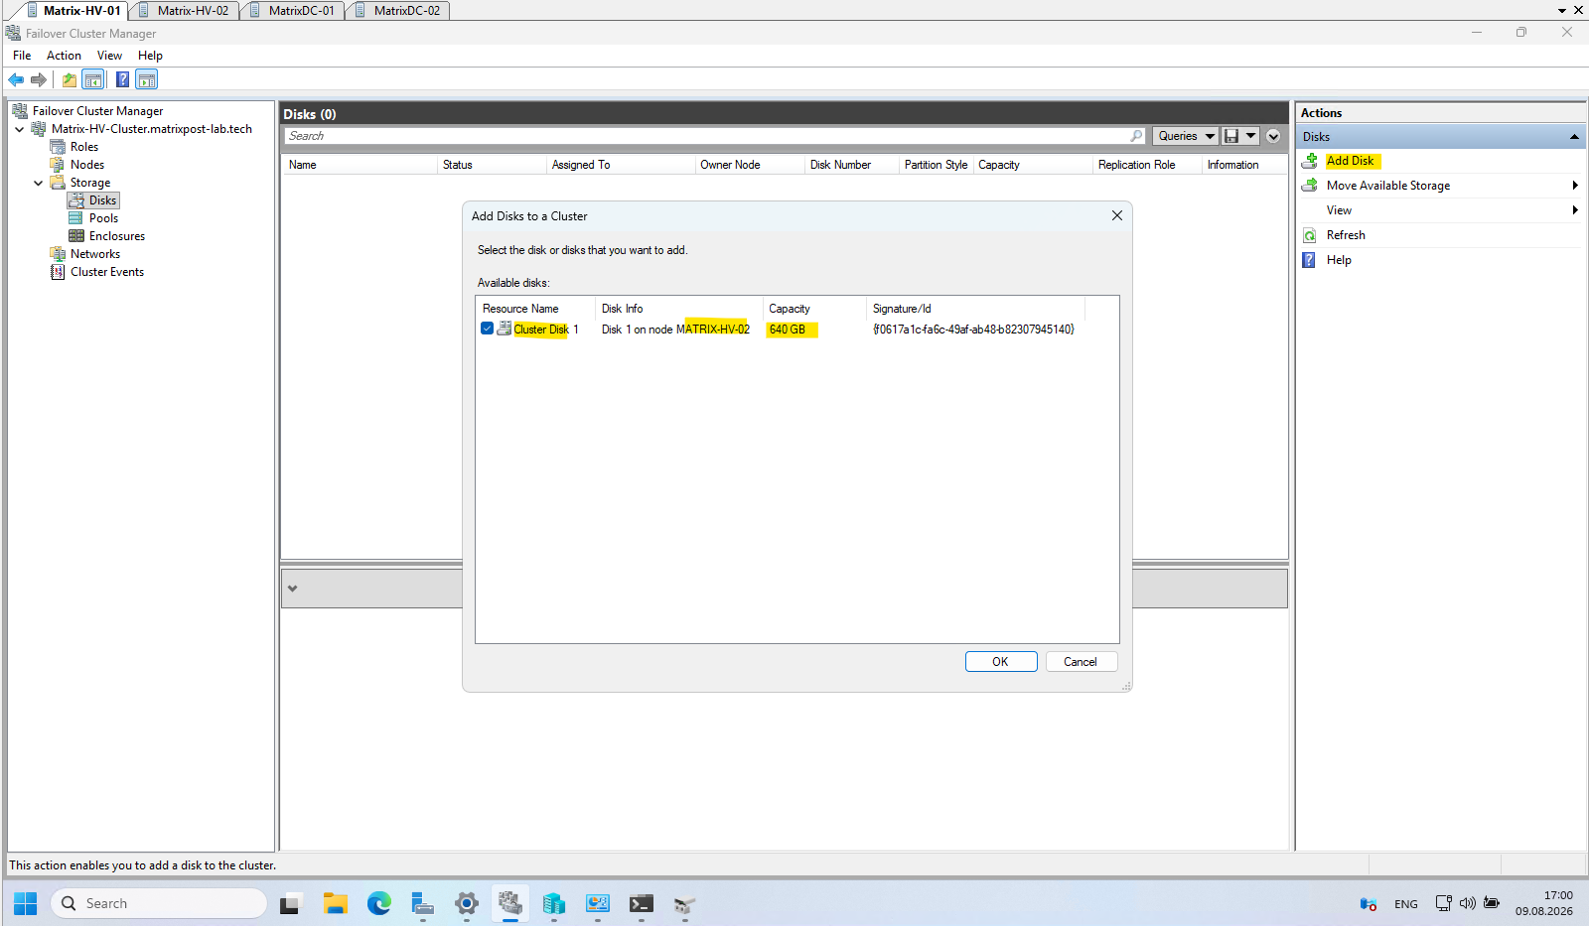Screen dimensions: 1589x926
Task: Open the Windows Start menu
Action: (x=26, y=903)
